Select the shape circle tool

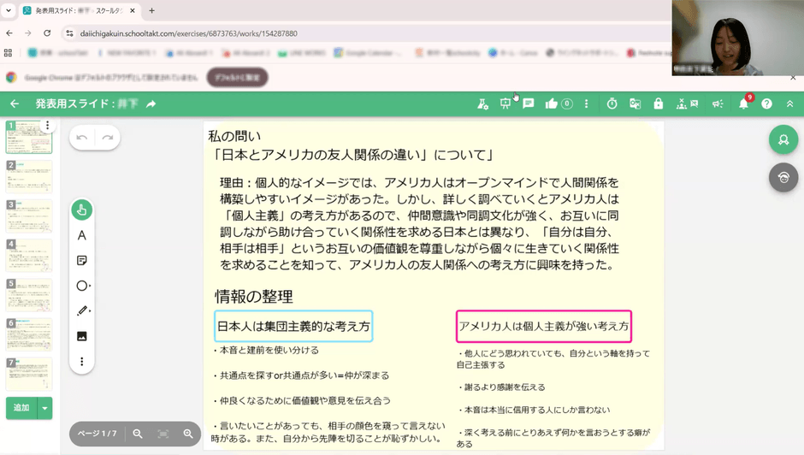(x=82, y=286)
